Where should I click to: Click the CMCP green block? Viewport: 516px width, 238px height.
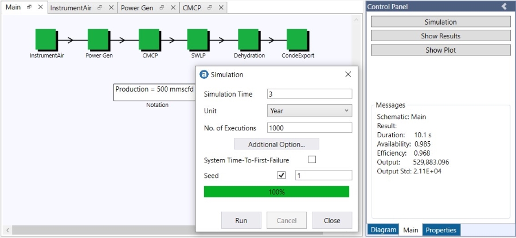(150, 41)
